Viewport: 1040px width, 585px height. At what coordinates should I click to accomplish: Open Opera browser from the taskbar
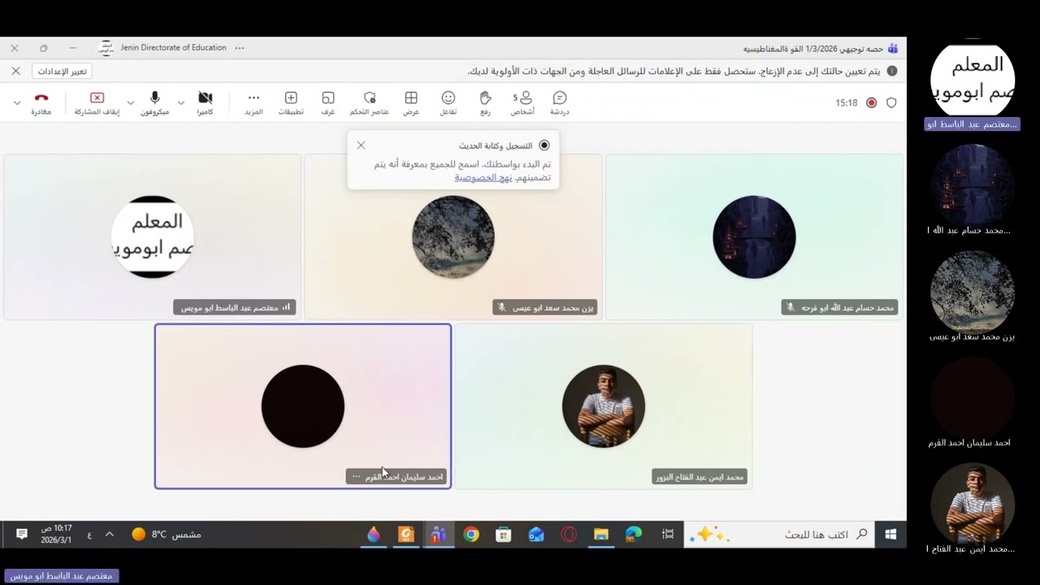(569, 534)
